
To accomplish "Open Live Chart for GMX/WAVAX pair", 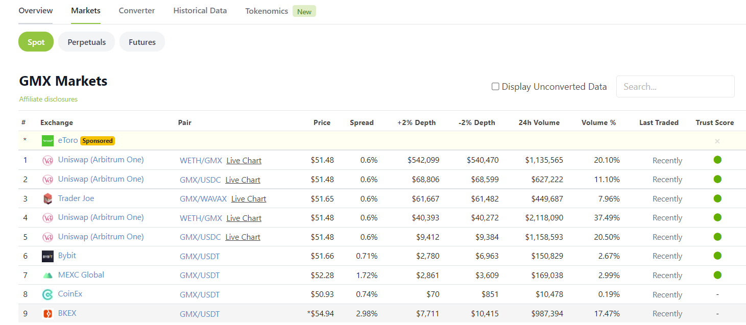I will 249,199.
